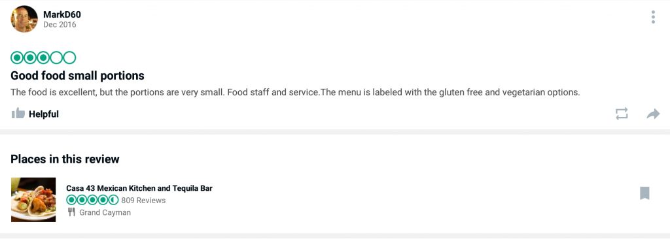View the 809 Reviews link

tap(143, 201)
